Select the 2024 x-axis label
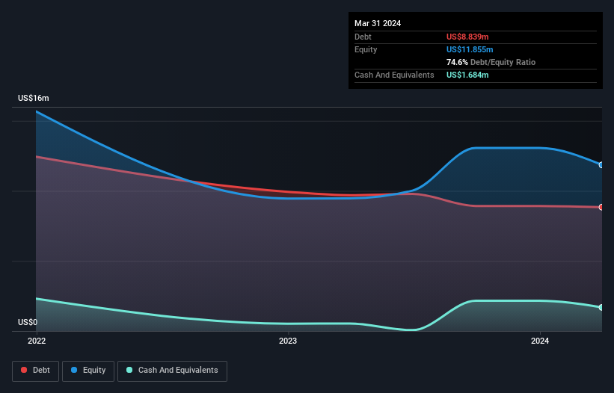This screenshot has height=393, width=614. pos(540,341)
